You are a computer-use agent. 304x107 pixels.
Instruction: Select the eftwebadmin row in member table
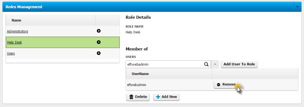(212, 85)
